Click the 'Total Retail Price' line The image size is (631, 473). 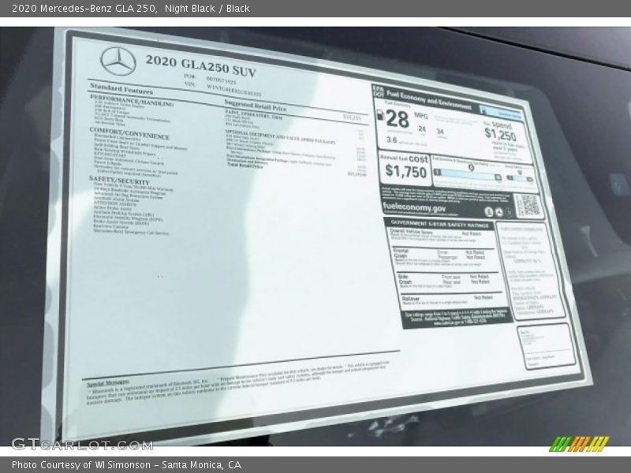tap(245, 166)
